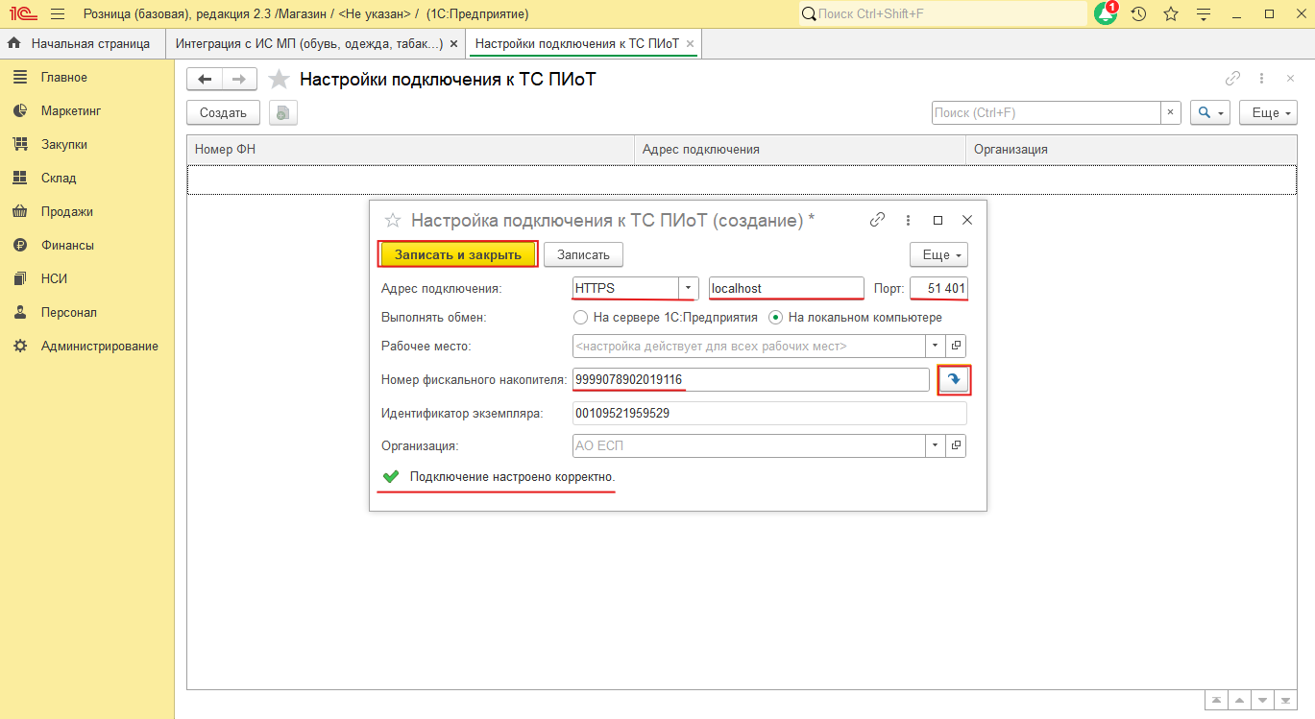Click Записать и закрыть button
Image resolution: width=1315 pixels, height=719 pixels.
tap(458, 254)
